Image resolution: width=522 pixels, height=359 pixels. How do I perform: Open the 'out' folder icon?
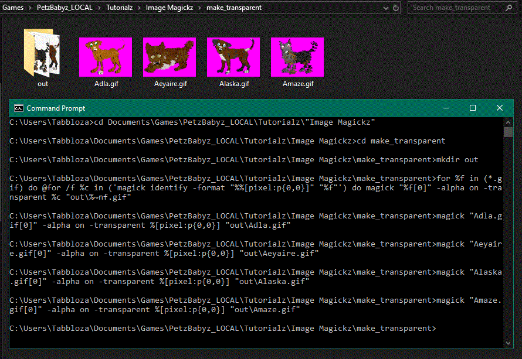(x=42, y=54)
